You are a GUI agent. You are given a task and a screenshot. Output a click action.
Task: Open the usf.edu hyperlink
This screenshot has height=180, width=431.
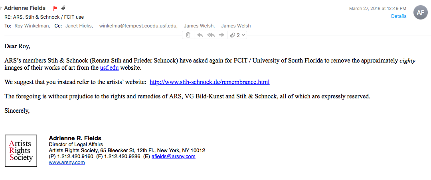[x=109, y=68]
